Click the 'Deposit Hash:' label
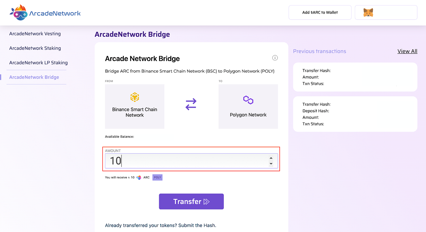426x232 pixels. tap(316, 111)
